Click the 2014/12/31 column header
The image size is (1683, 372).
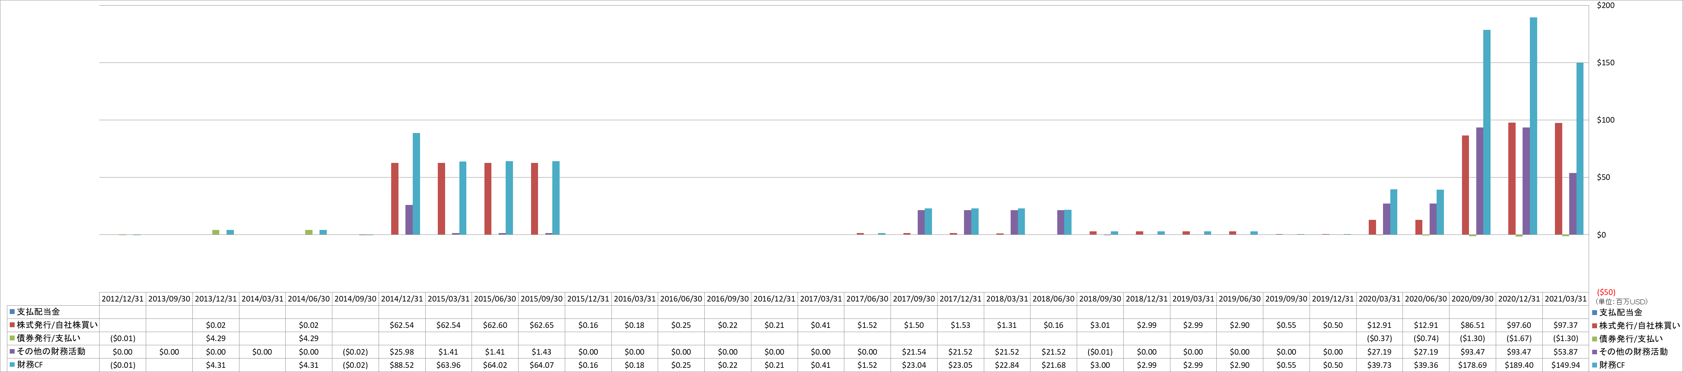click(x=402, y=299)
